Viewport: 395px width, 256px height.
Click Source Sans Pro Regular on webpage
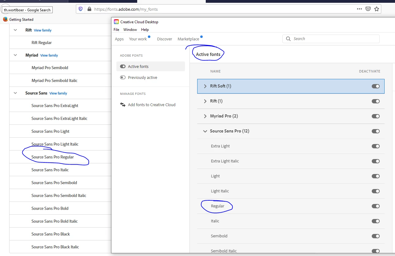[x=53, y=157]
